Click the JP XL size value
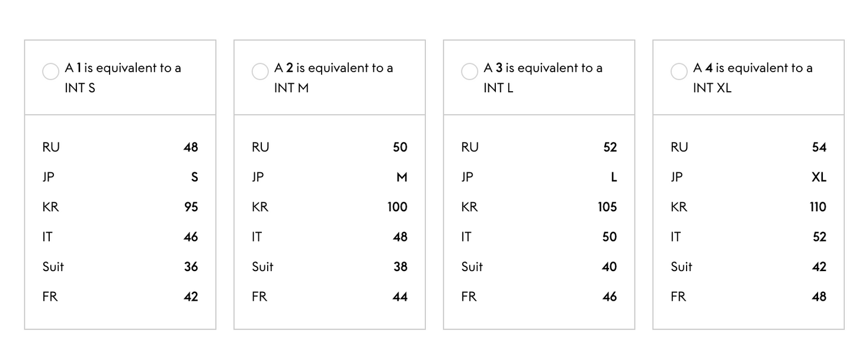 click(x=819, y=177)
